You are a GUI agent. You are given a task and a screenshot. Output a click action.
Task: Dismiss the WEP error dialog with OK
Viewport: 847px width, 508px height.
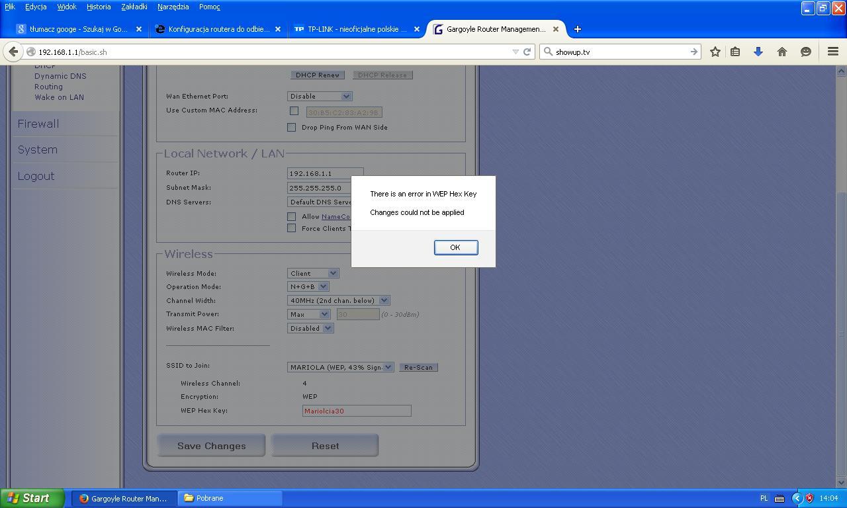[x=455, y=247]
